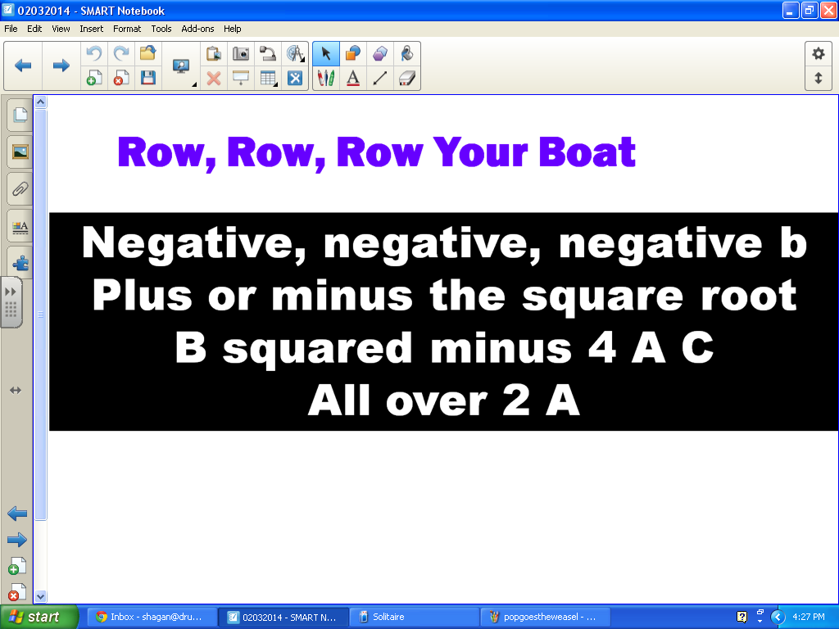Open the Format menu
This screenshot has height=629, width=839.
coord(127,29)
